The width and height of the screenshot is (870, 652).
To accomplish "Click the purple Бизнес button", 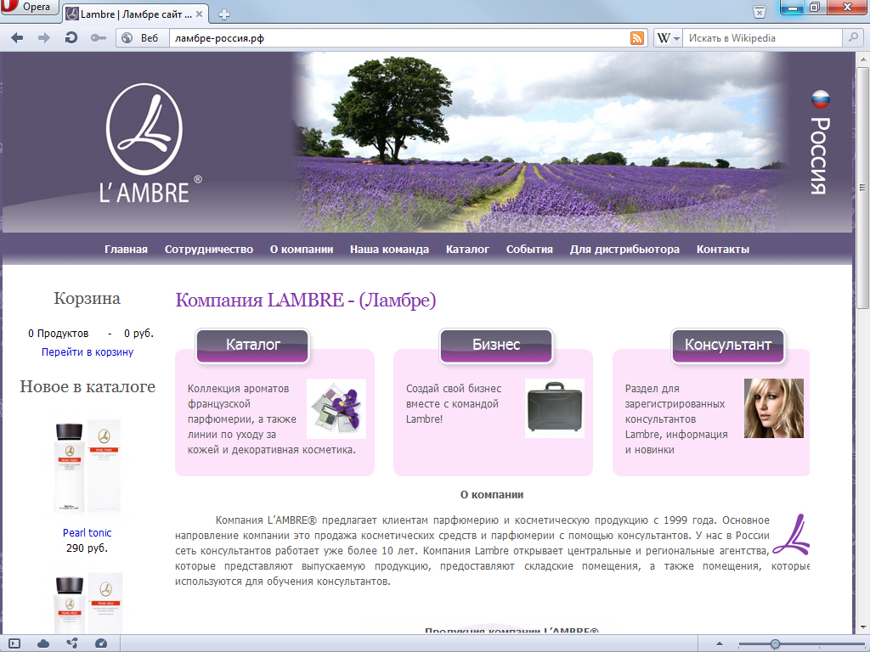I will tap(496, 346).
